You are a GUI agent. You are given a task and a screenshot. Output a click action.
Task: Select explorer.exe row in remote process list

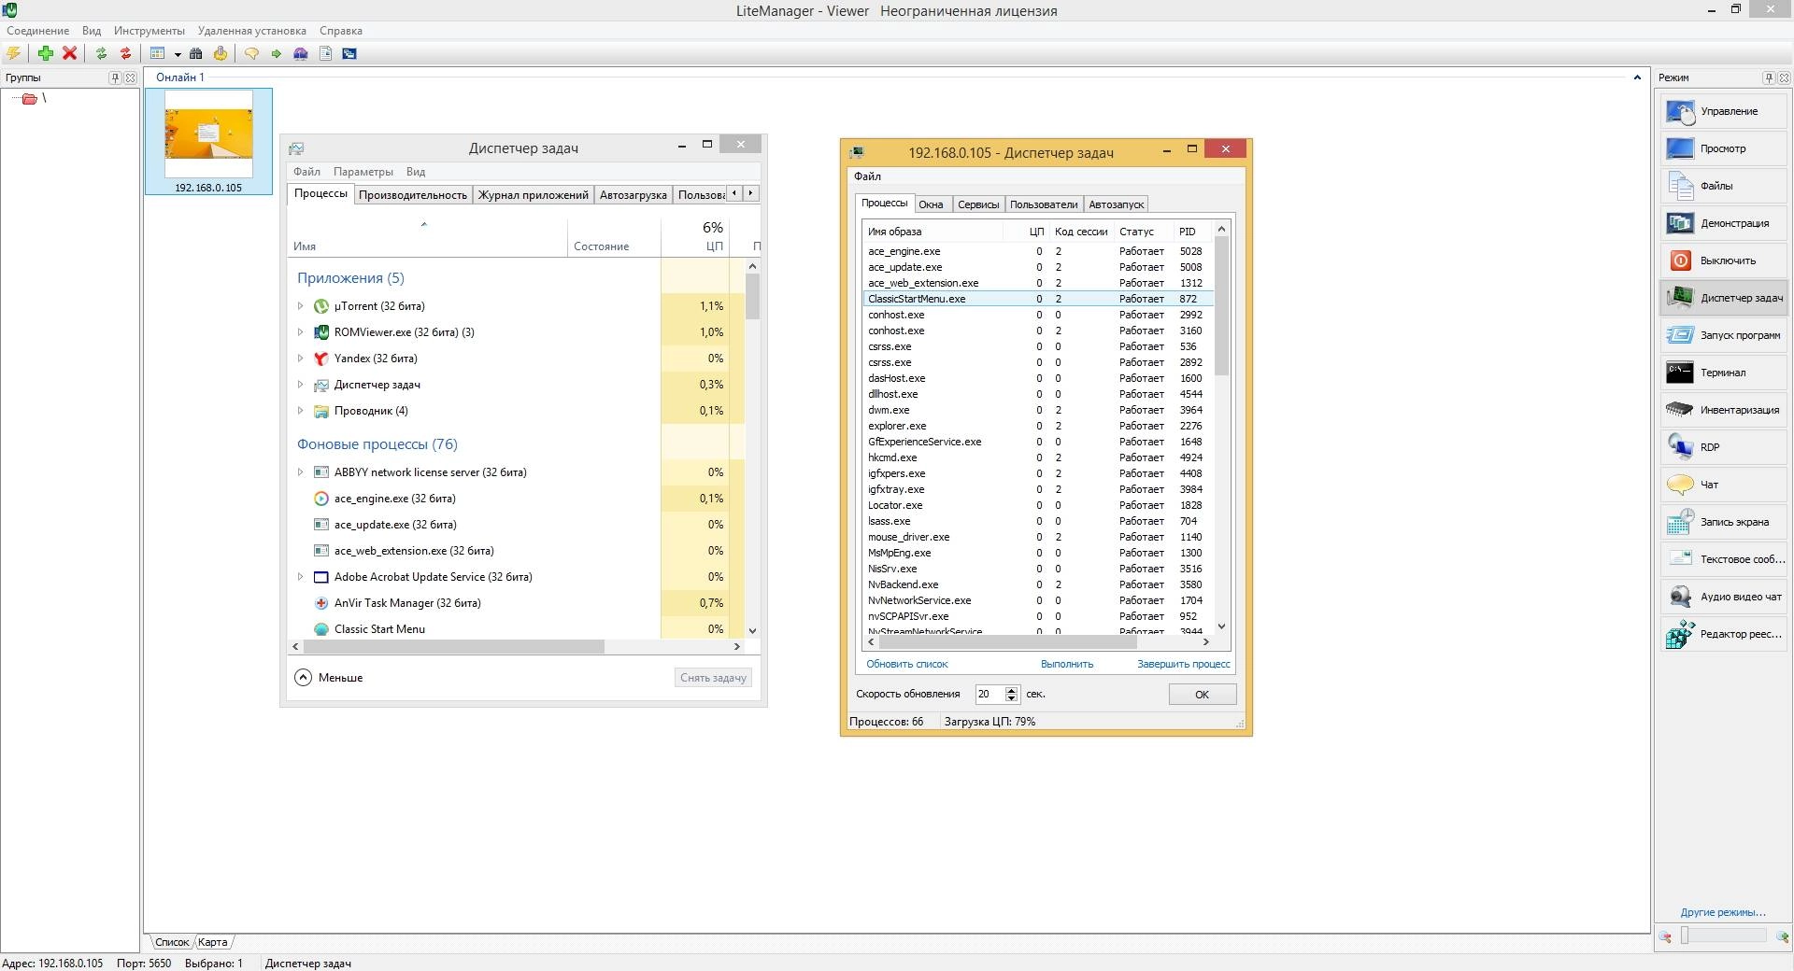[x=1037, y=426]
